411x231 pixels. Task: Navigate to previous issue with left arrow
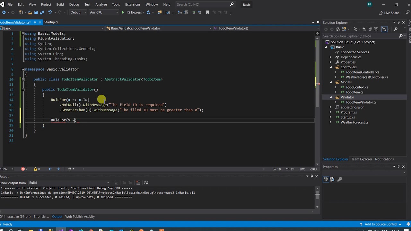(50, 169)
